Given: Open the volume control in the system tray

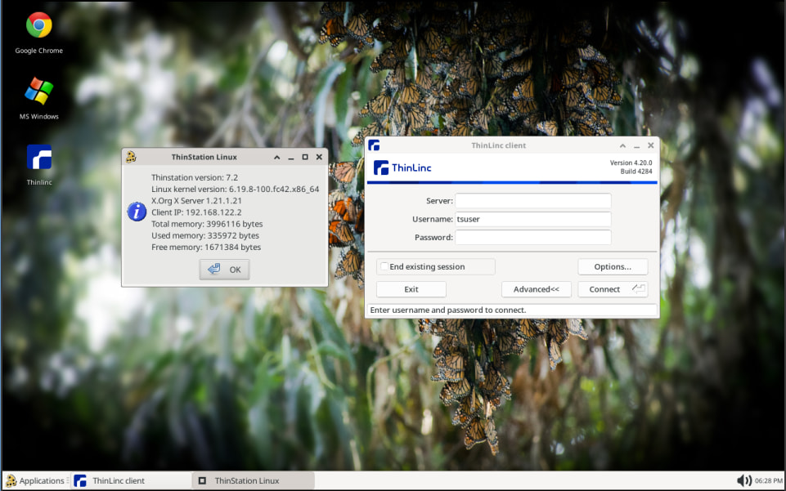Looking at the screenshot, I should [x=744, y=480].
